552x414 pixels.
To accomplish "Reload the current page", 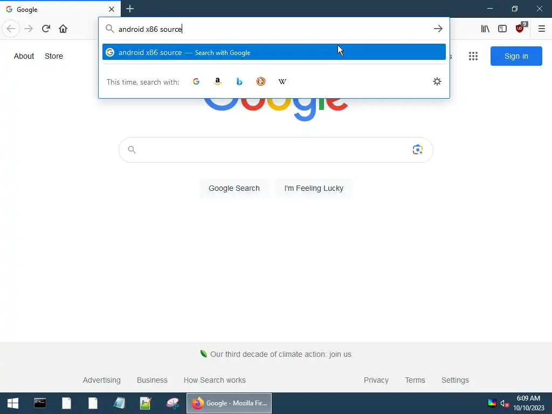I will pos(46,29).
